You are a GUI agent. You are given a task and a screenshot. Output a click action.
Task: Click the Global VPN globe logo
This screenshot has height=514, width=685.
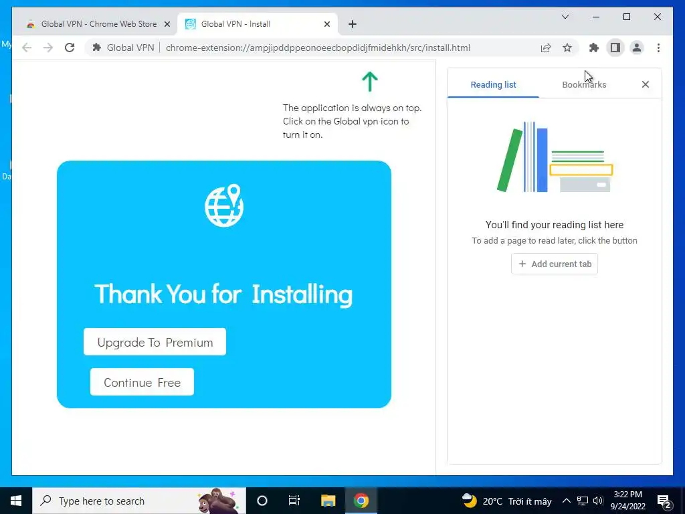(x=224, y=205)
